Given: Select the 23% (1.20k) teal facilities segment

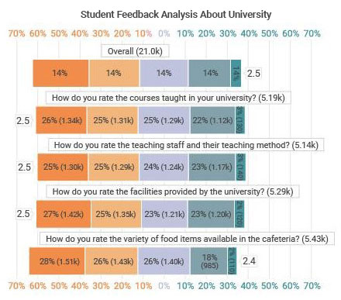Looking at the screenshot, I should click(211, 214).
